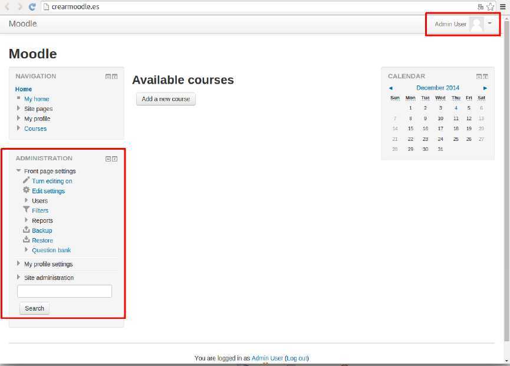Open the Admin User dropdown arrow
This screenshot has height=366, width=510.
[489, 23]
